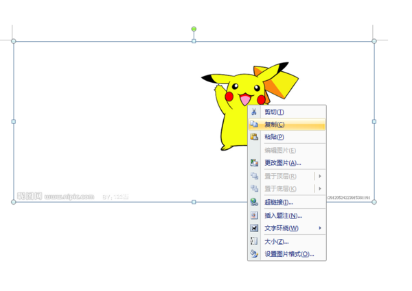Click the green rotation handle
This screenshot has height=291, width=412.
click(x=194, y=29)
